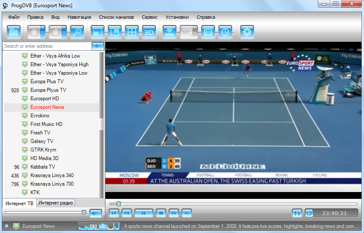
Task: Go back with left arrow button
Action: pos(34,32)
